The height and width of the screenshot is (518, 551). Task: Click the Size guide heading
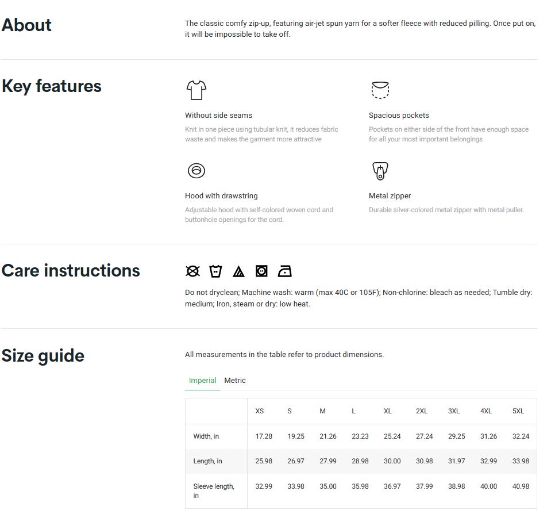point(43,356)
